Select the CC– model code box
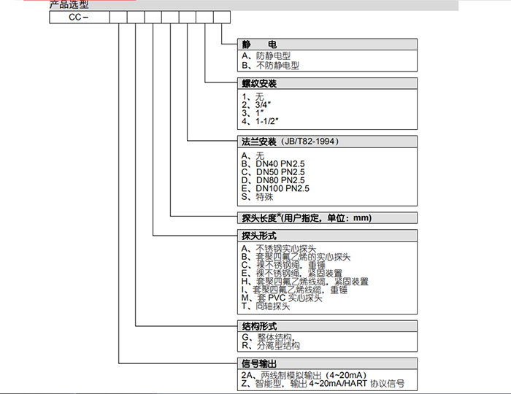The width and height of the screenshot is (511, 394). point(79,18)
